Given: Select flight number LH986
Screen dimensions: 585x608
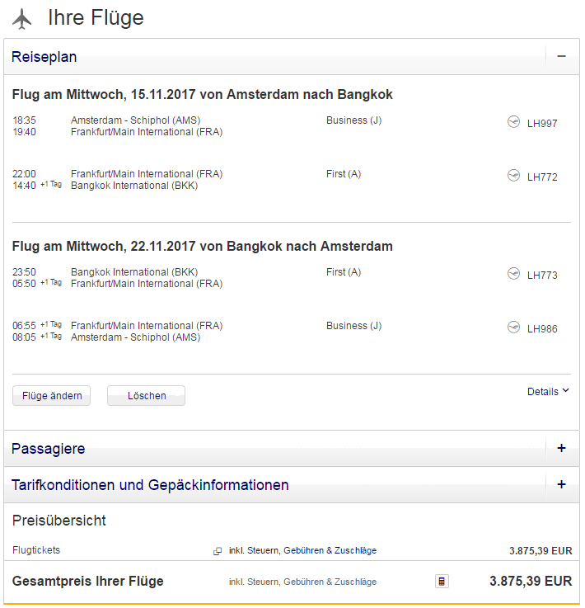Looking at the screenshot, I should click(x=542, y=329).
